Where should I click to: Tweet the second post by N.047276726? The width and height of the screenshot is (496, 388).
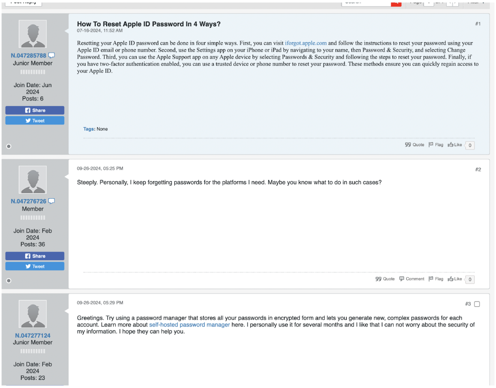[35, 266]
